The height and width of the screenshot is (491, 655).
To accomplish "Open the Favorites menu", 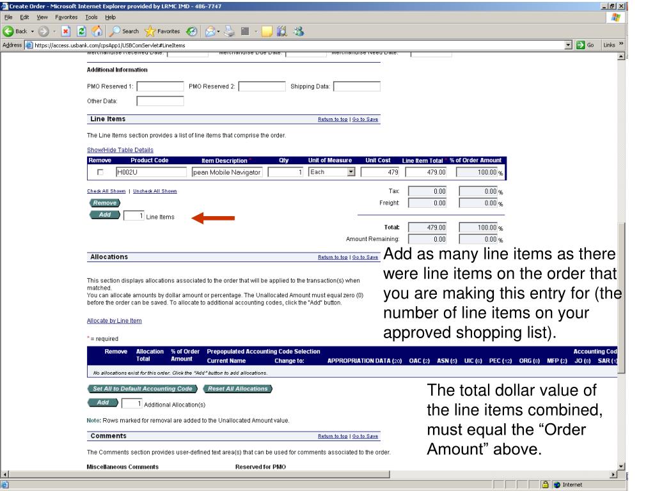I will [x=67, y=17].
